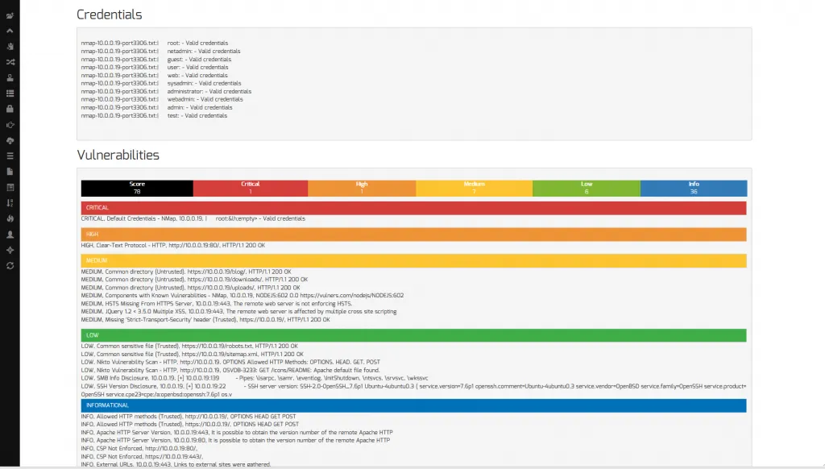Click the up chevron sidebar icon
The height and width of the screenshot is (469, 825).
(x=10, y=31)
